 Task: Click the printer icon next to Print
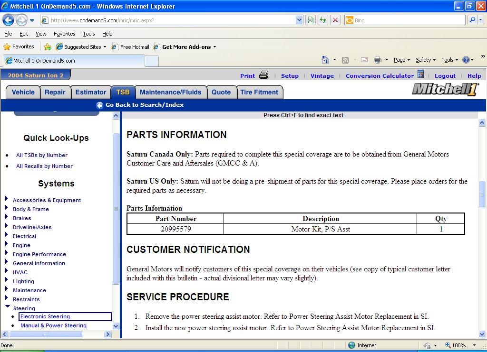264,75
